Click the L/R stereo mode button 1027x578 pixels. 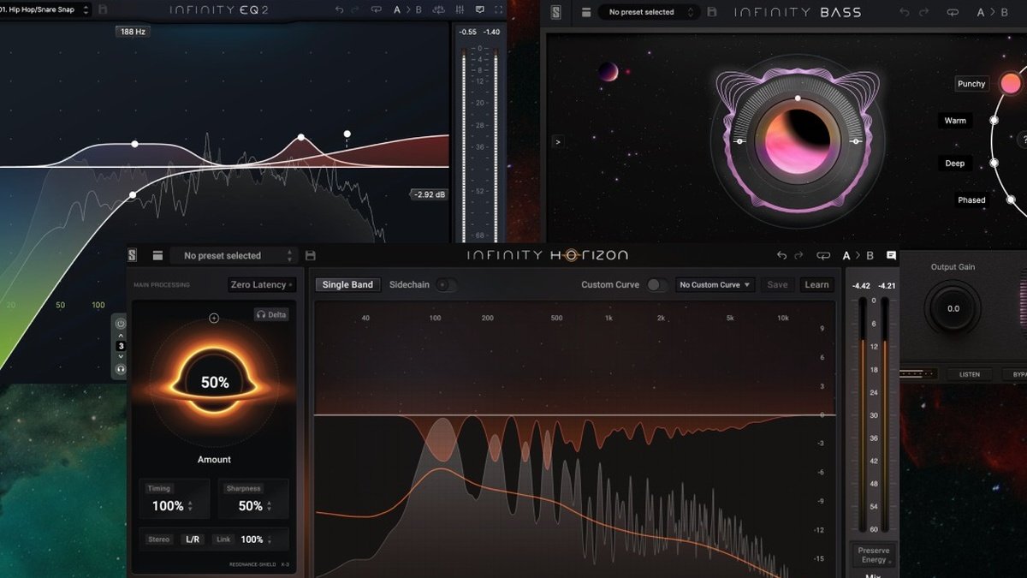point(193,539)
